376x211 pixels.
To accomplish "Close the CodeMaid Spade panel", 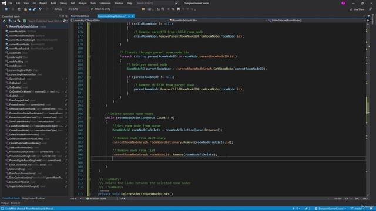I will (66, 16).
